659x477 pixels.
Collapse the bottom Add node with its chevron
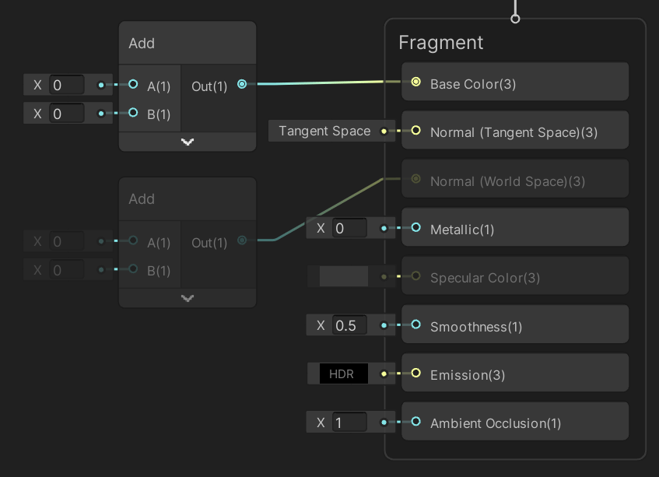point(187,297)
